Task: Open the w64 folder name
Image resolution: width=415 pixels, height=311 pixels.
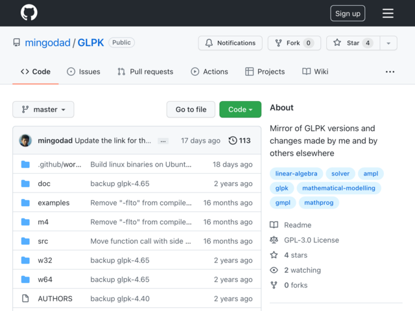Action: (45, 279)
